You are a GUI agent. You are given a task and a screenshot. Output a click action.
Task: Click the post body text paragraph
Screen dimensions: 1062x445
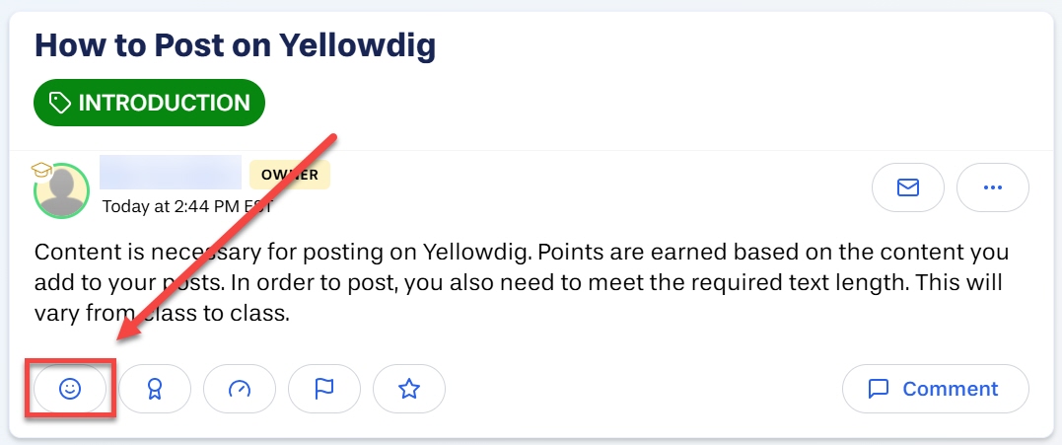pyautogui.click(x=522, y=283)
